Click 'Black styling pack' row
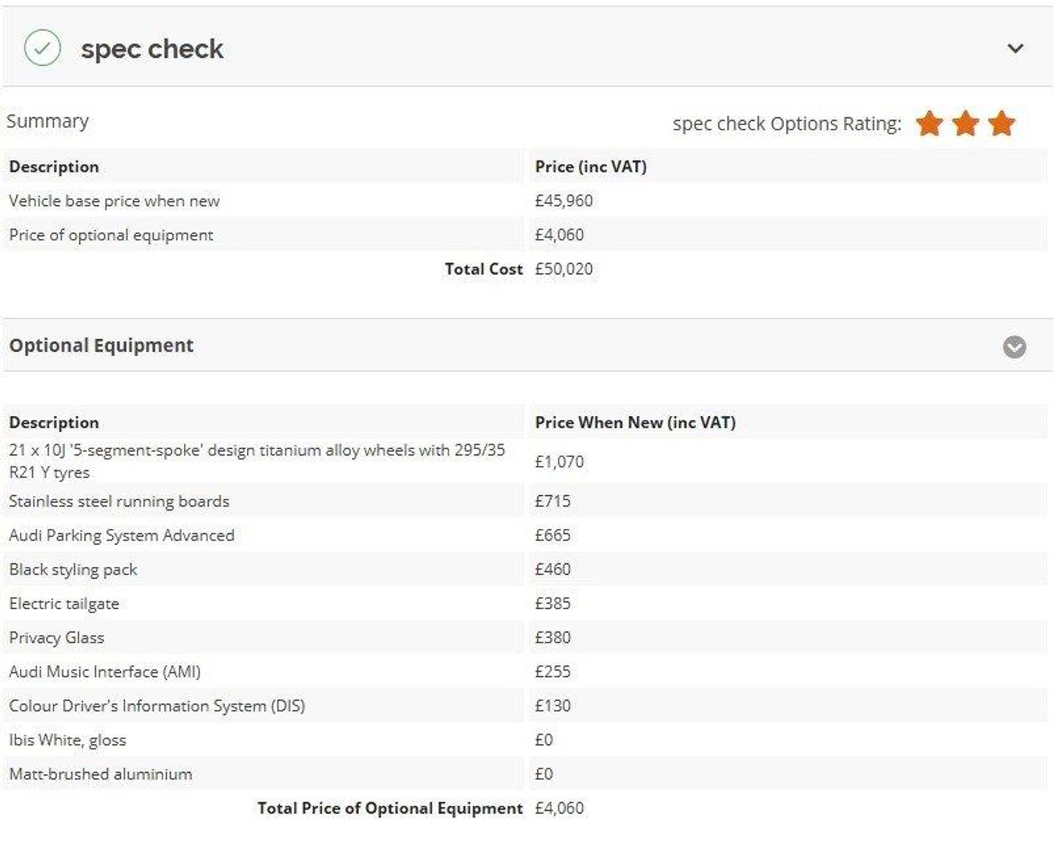This screenshot has width=1055, height=846. 525,569
